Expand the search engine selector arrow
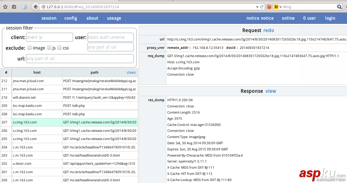Screen dimensions: 347x183 [280, 7]
